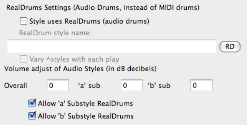Select the 'a' sub volume field
The image size is (247, 125).
(132, 85)
